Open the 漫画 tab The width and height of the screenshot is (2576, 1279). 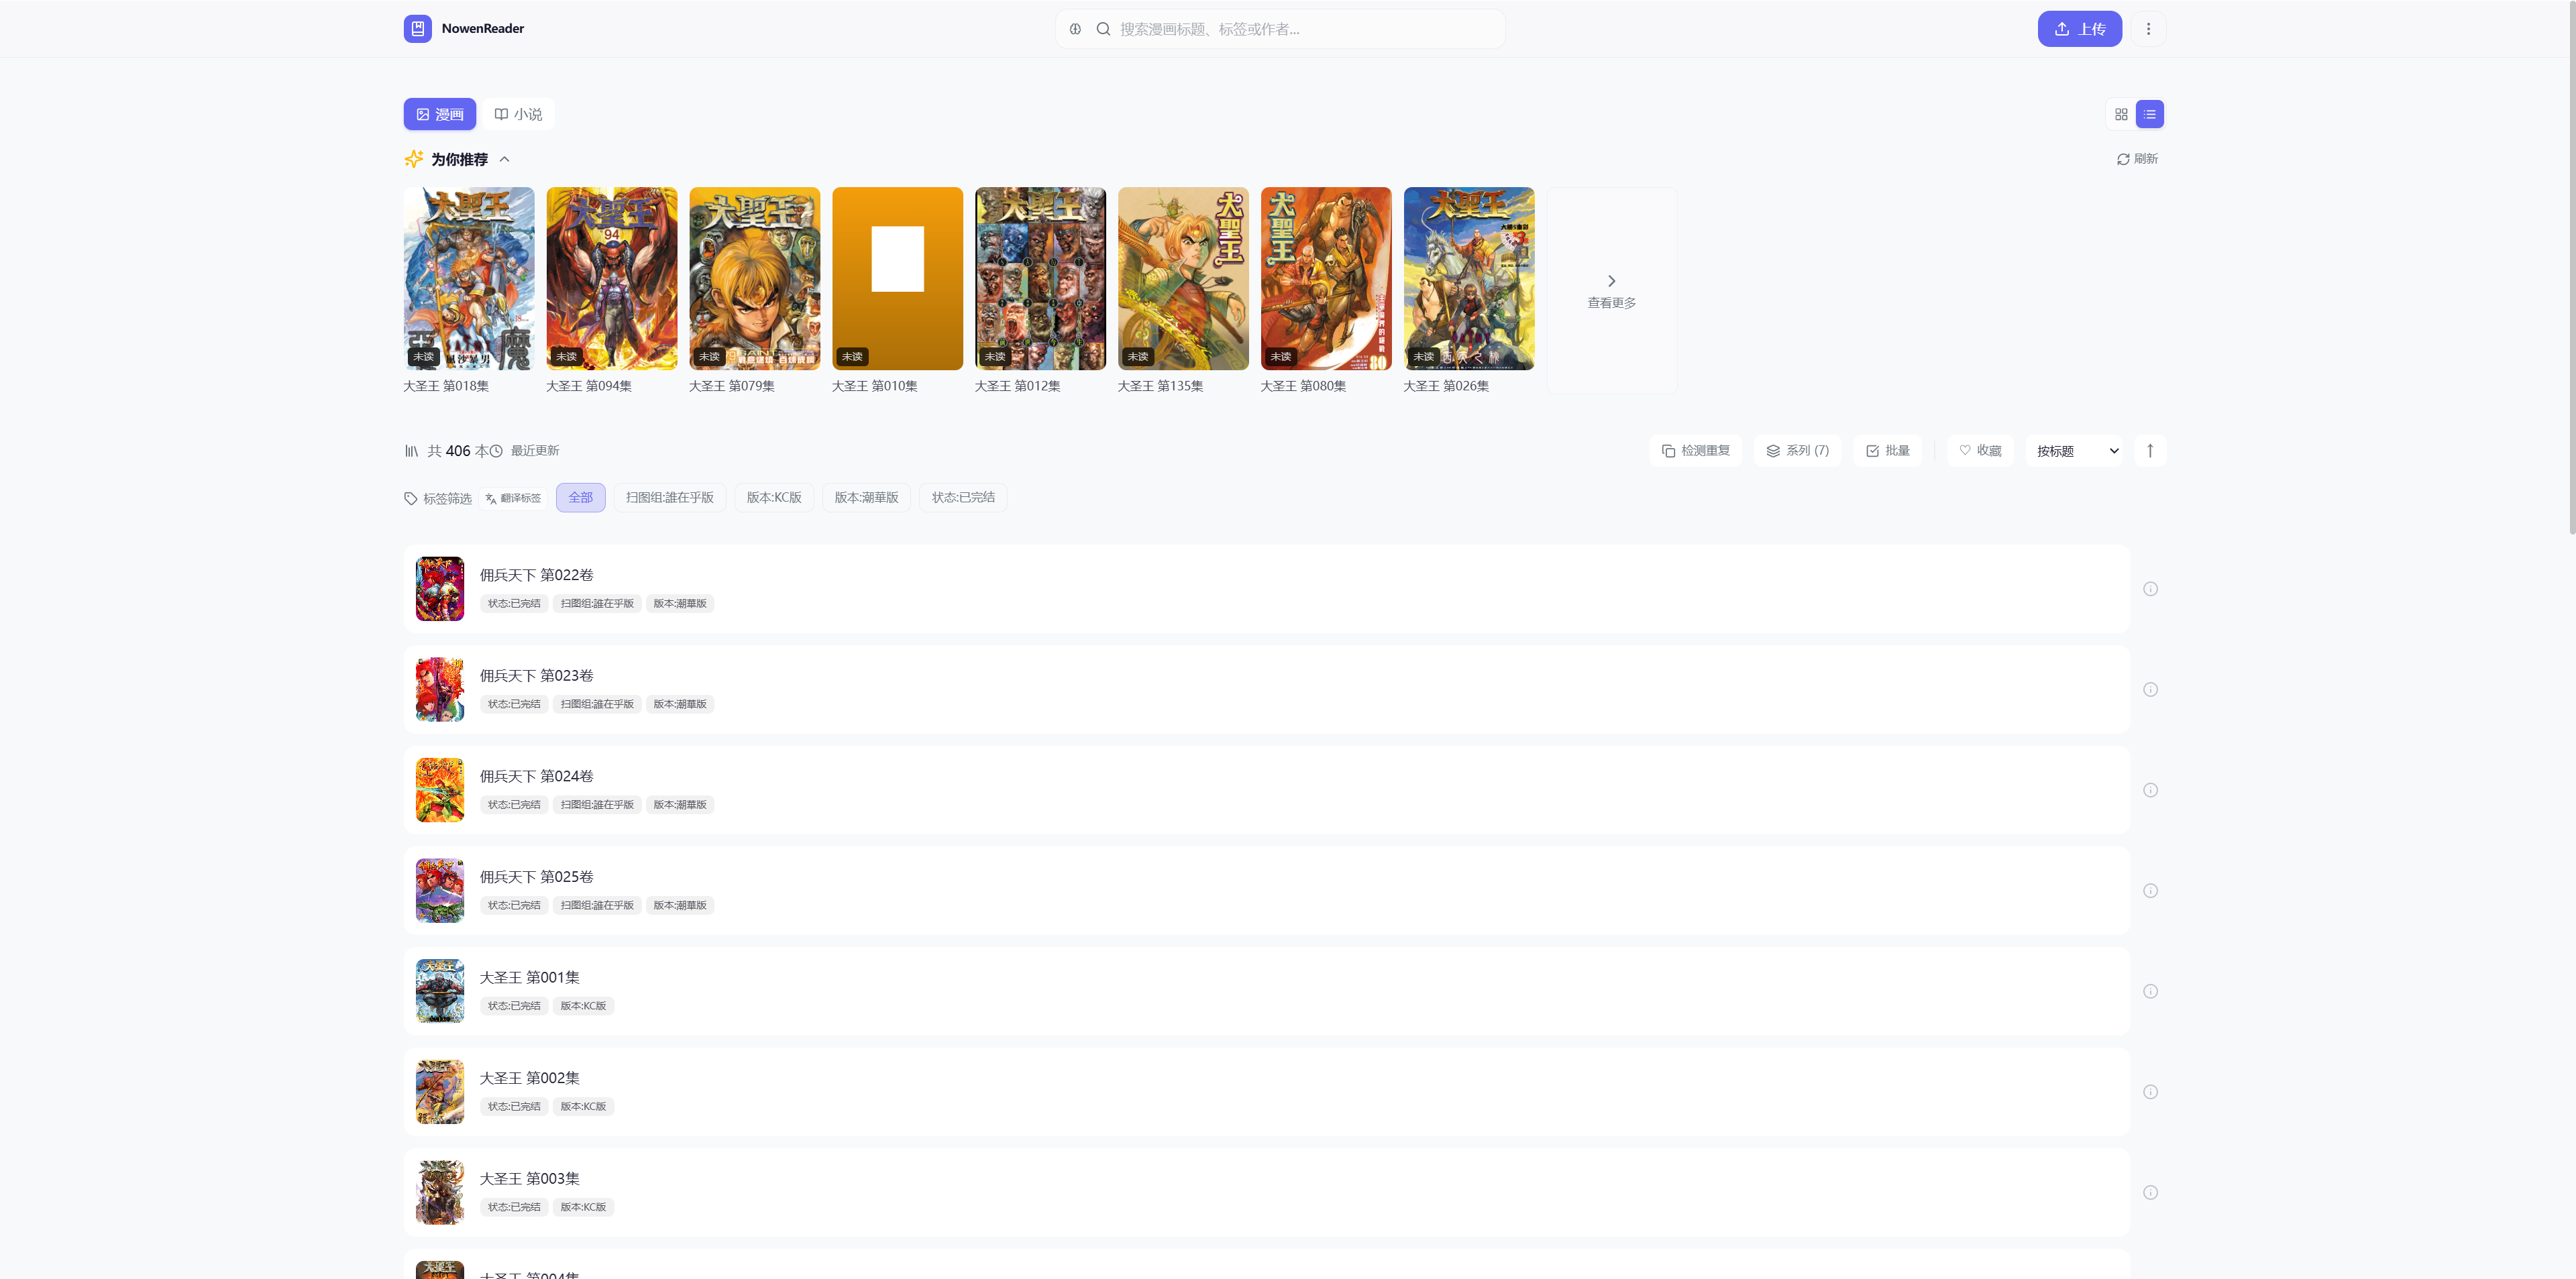coord(440,114)
